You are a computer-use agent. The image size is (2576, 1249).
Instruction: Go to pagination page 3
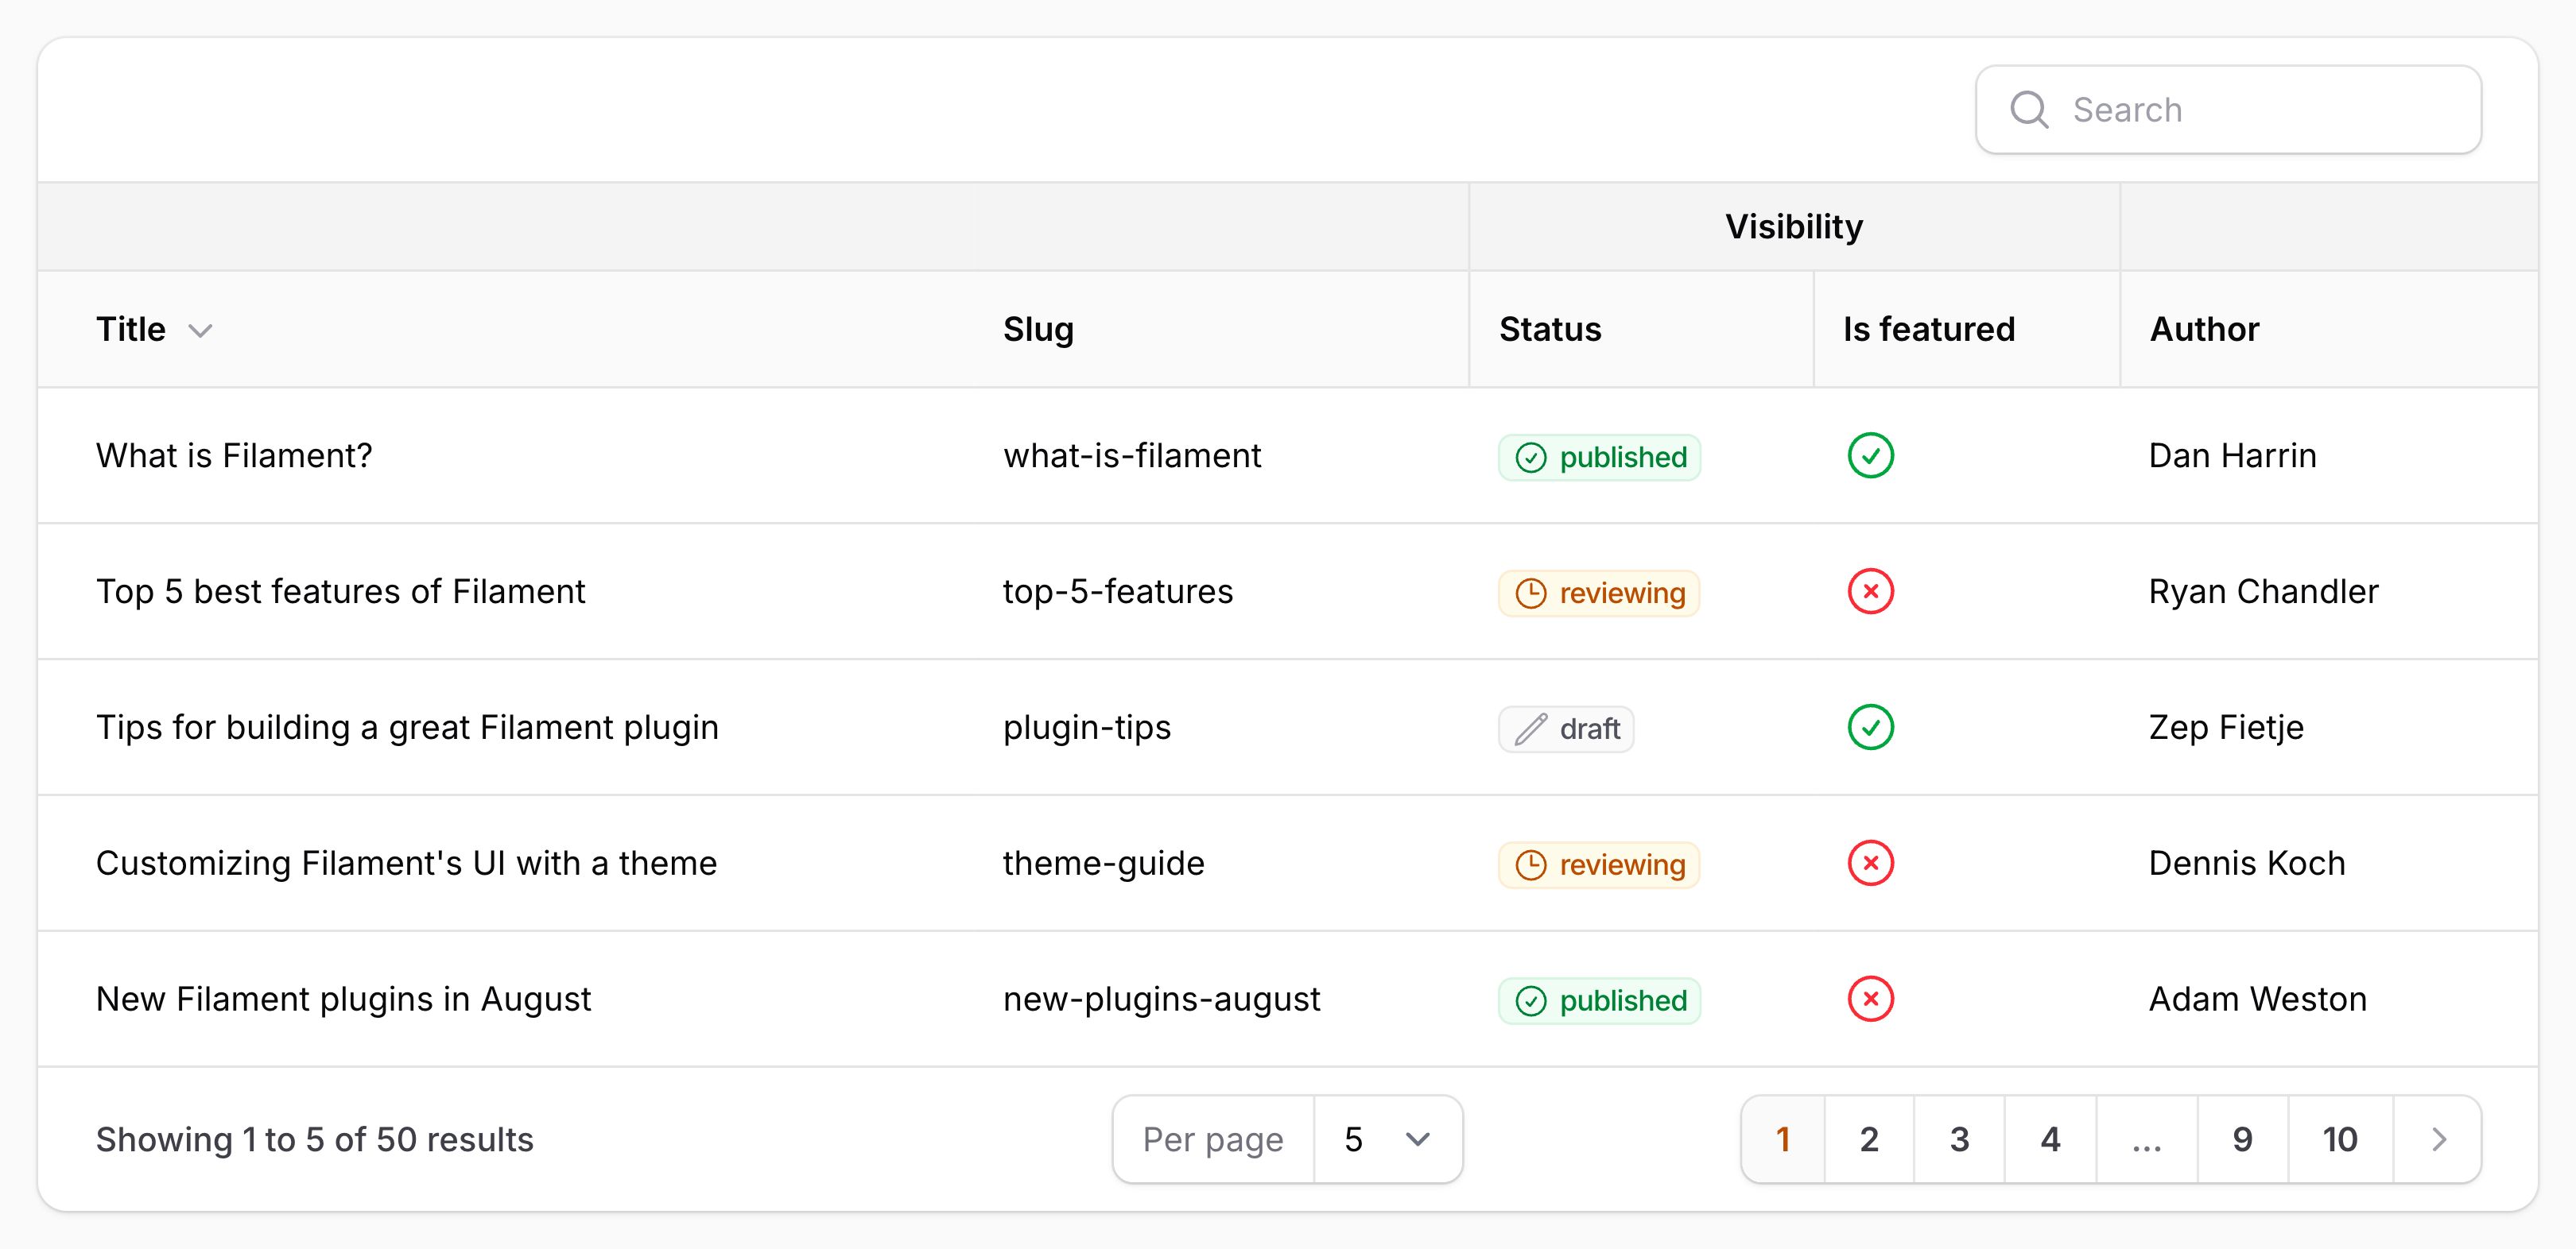pyautogui.click(x=1959, y=1139)
